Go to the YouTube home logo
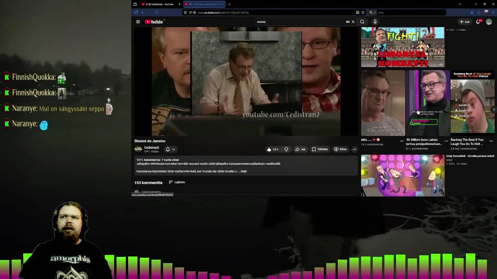Screen dimensions: 497x279 (x=154, y=22)
